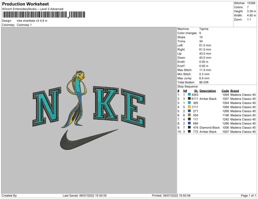This screenshot has width=258, height=199.
Task: Click the Diamond Black swatch in row 9
Action: point(189,127)
